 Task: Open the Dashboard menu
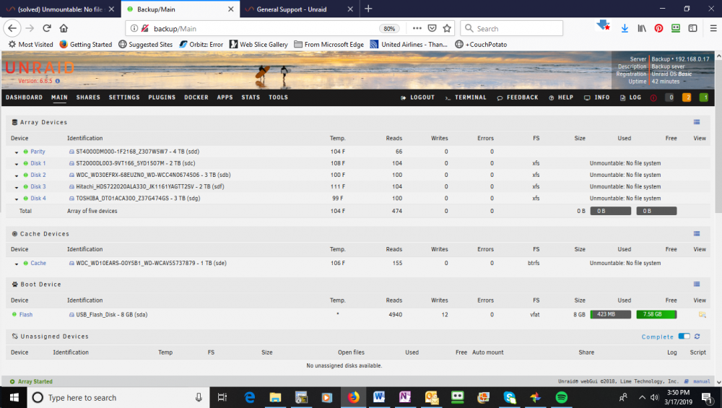(x=24, y=97)
